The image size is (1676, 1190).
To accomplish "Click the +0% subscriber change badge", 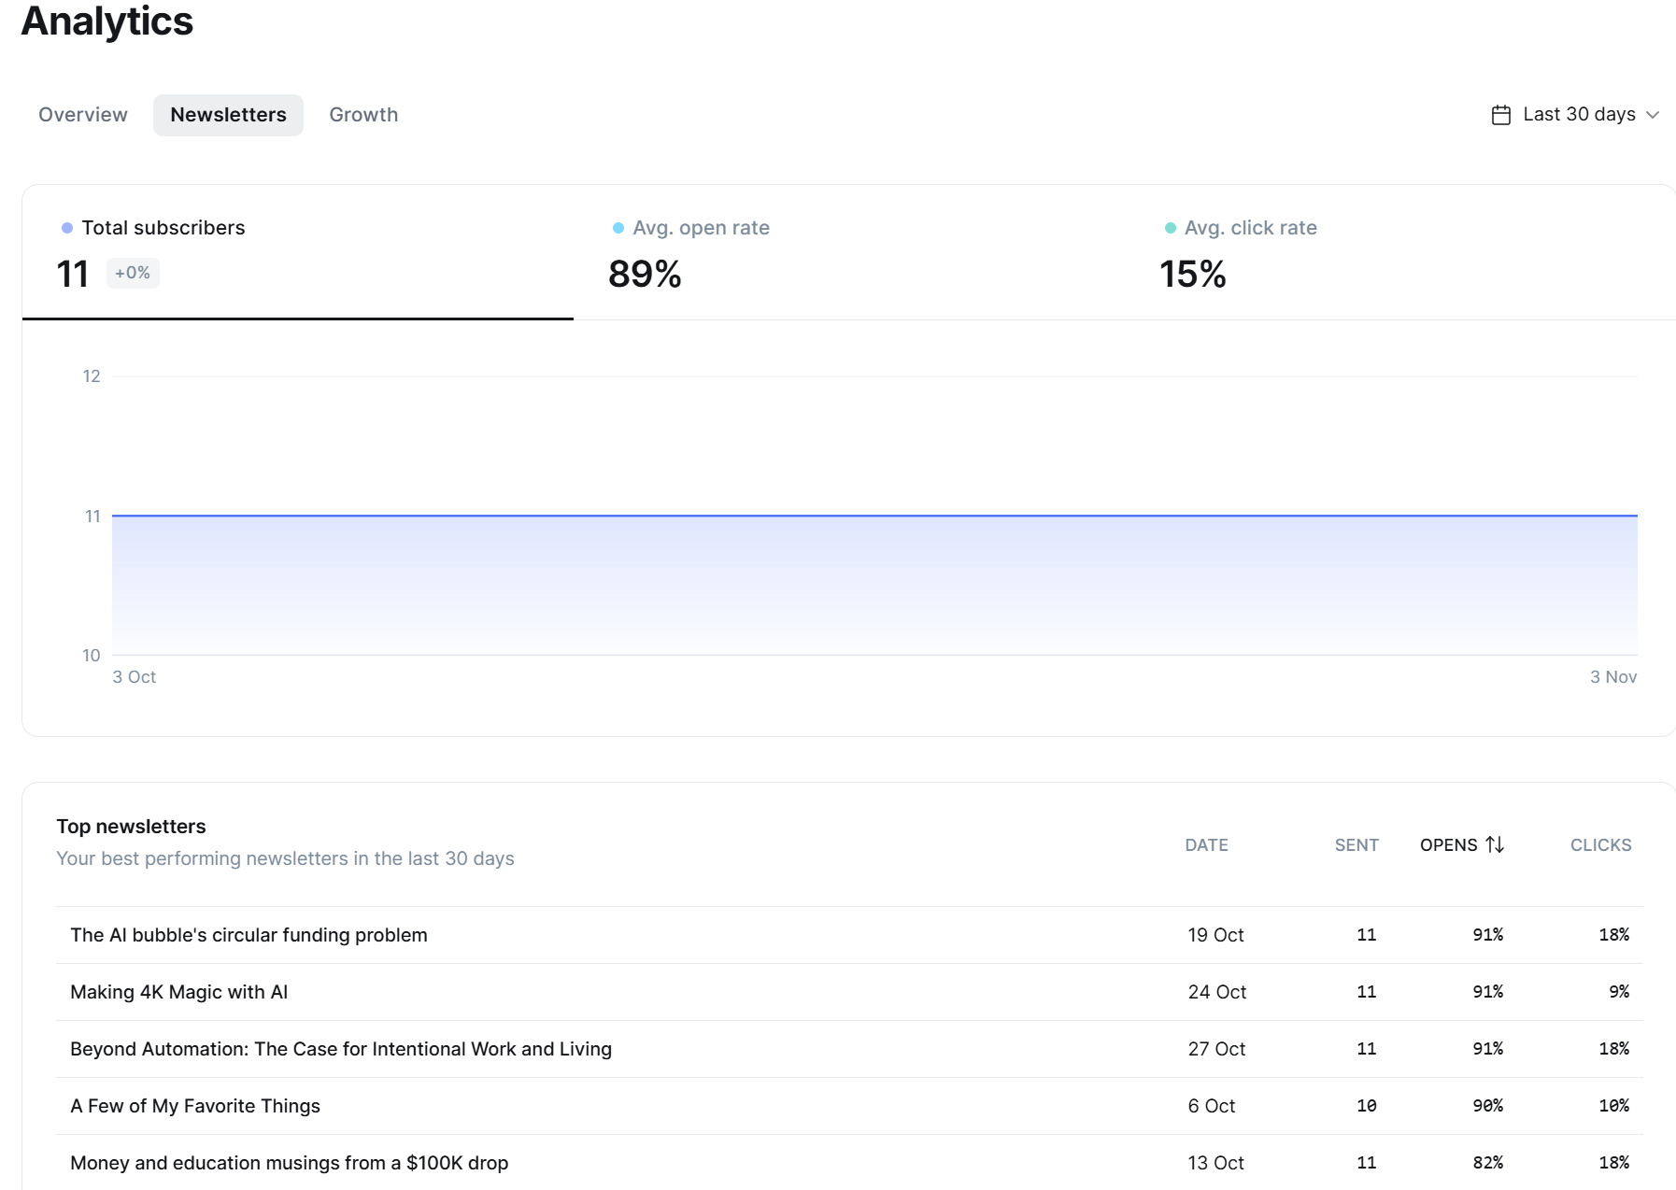I will click(x=133, y=273).
